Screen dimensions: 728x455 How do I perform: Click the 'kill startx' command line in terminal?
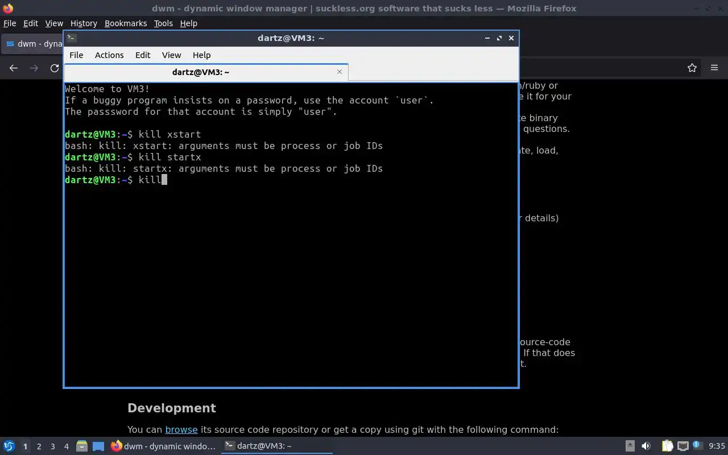133,157
